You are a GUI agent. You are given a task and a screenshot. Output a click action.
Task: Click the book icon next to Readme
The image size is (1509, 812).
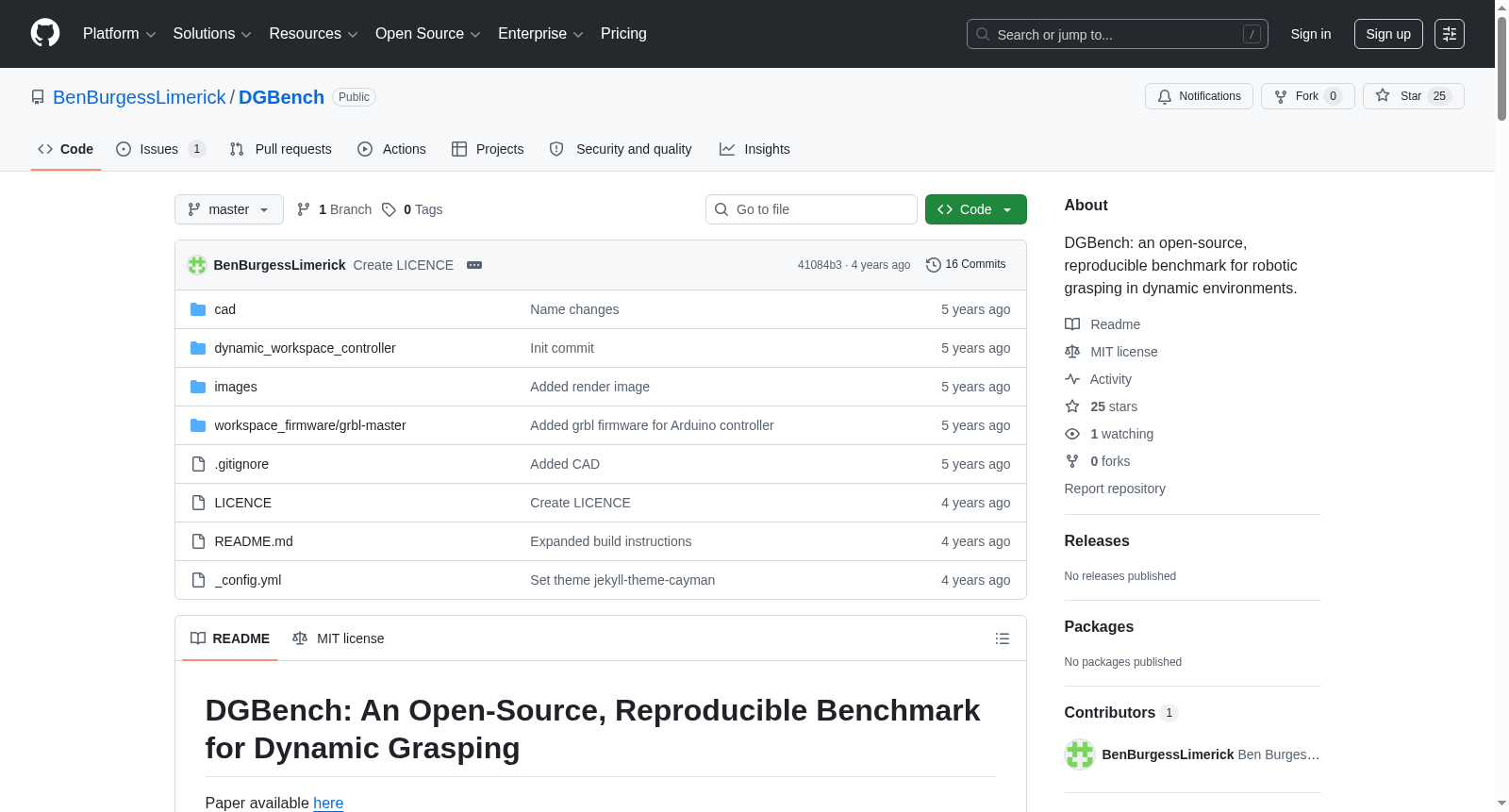(1072, 324)
